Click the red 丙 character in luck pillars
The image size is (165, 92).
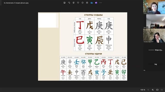pos(104,62)
